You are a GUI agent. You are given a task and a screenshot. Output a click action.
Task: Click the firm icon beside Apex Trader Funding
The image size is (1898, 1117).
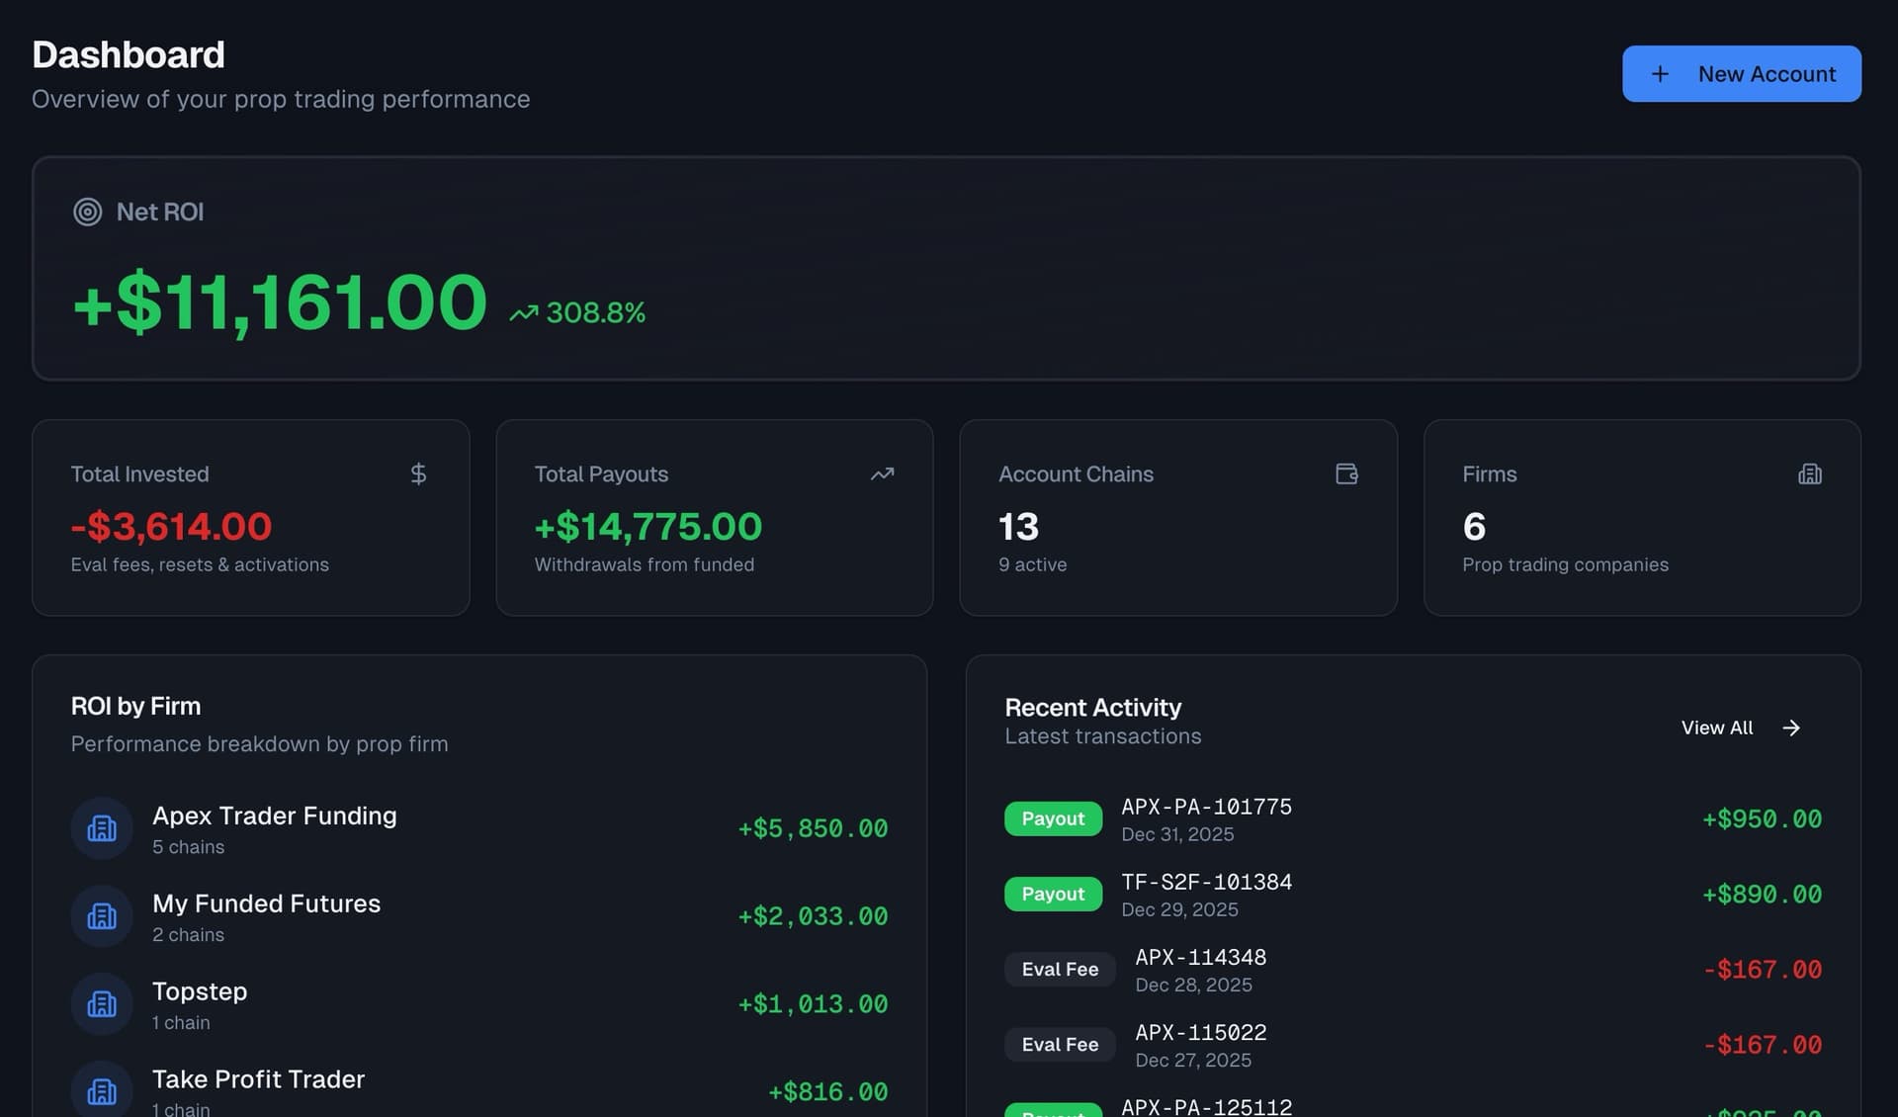point(102,828)
